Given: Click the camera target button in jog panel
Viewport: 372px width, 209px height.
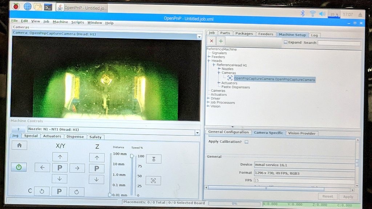Looking at the screenshot, I should pyautogui.click(x=153, y=181).
